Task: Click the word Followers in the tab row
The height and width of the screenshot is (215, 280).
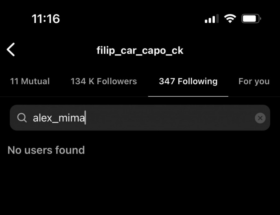Action: 117,81
